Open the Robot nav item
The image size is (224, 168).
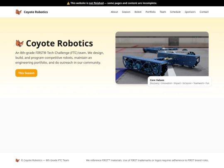pyautogui.click(x=138, y=12)
